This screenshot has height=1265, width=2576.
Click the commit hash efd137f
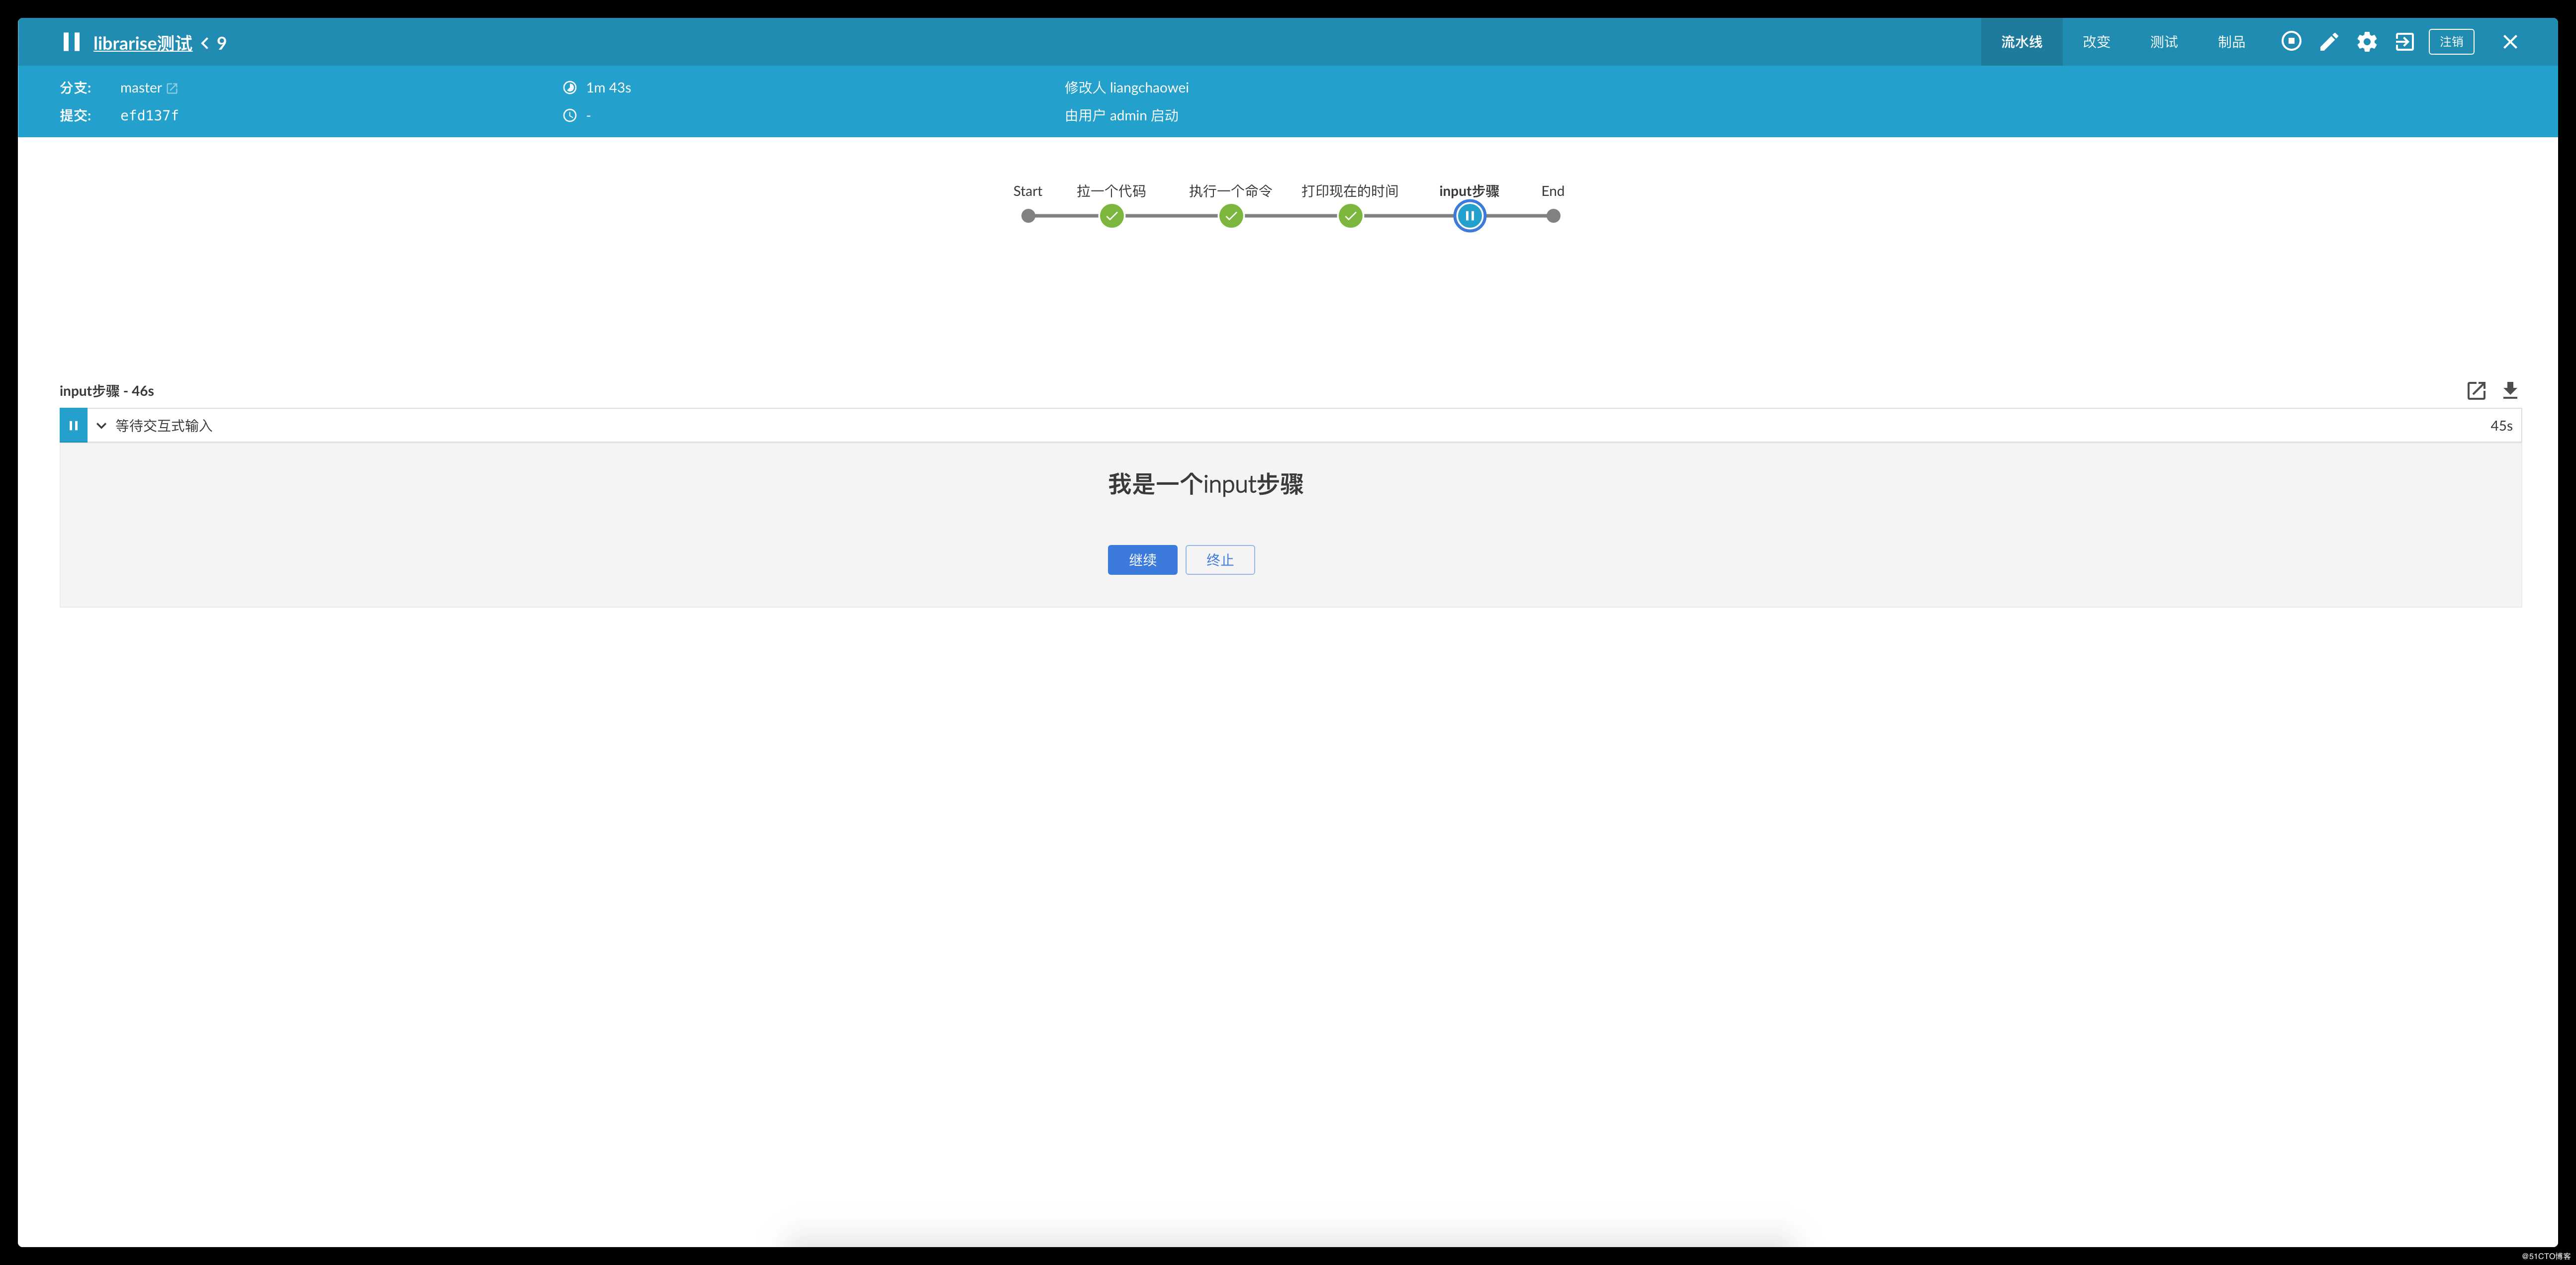(149, 115)
